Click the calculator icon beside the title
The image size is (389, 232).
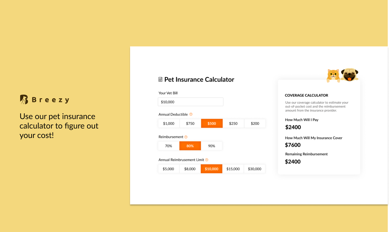click(160, 79)
